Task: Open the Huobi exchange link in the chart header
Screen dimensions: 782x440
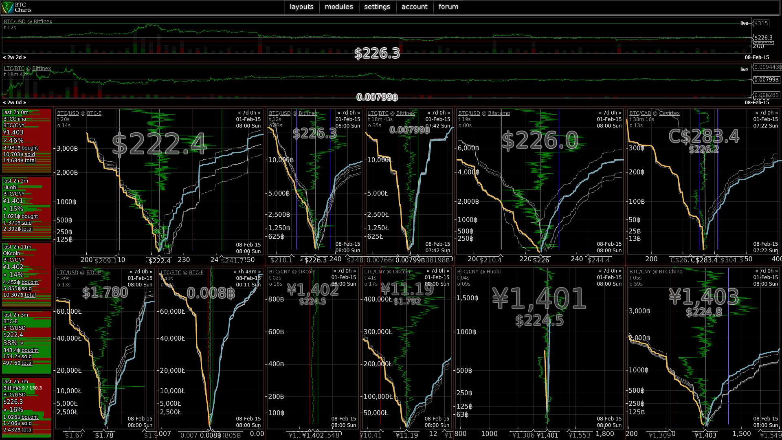Action: 493,272
